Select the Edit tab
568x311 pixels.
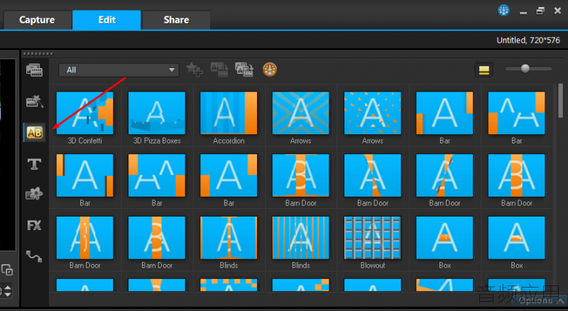tap(107, 20)
